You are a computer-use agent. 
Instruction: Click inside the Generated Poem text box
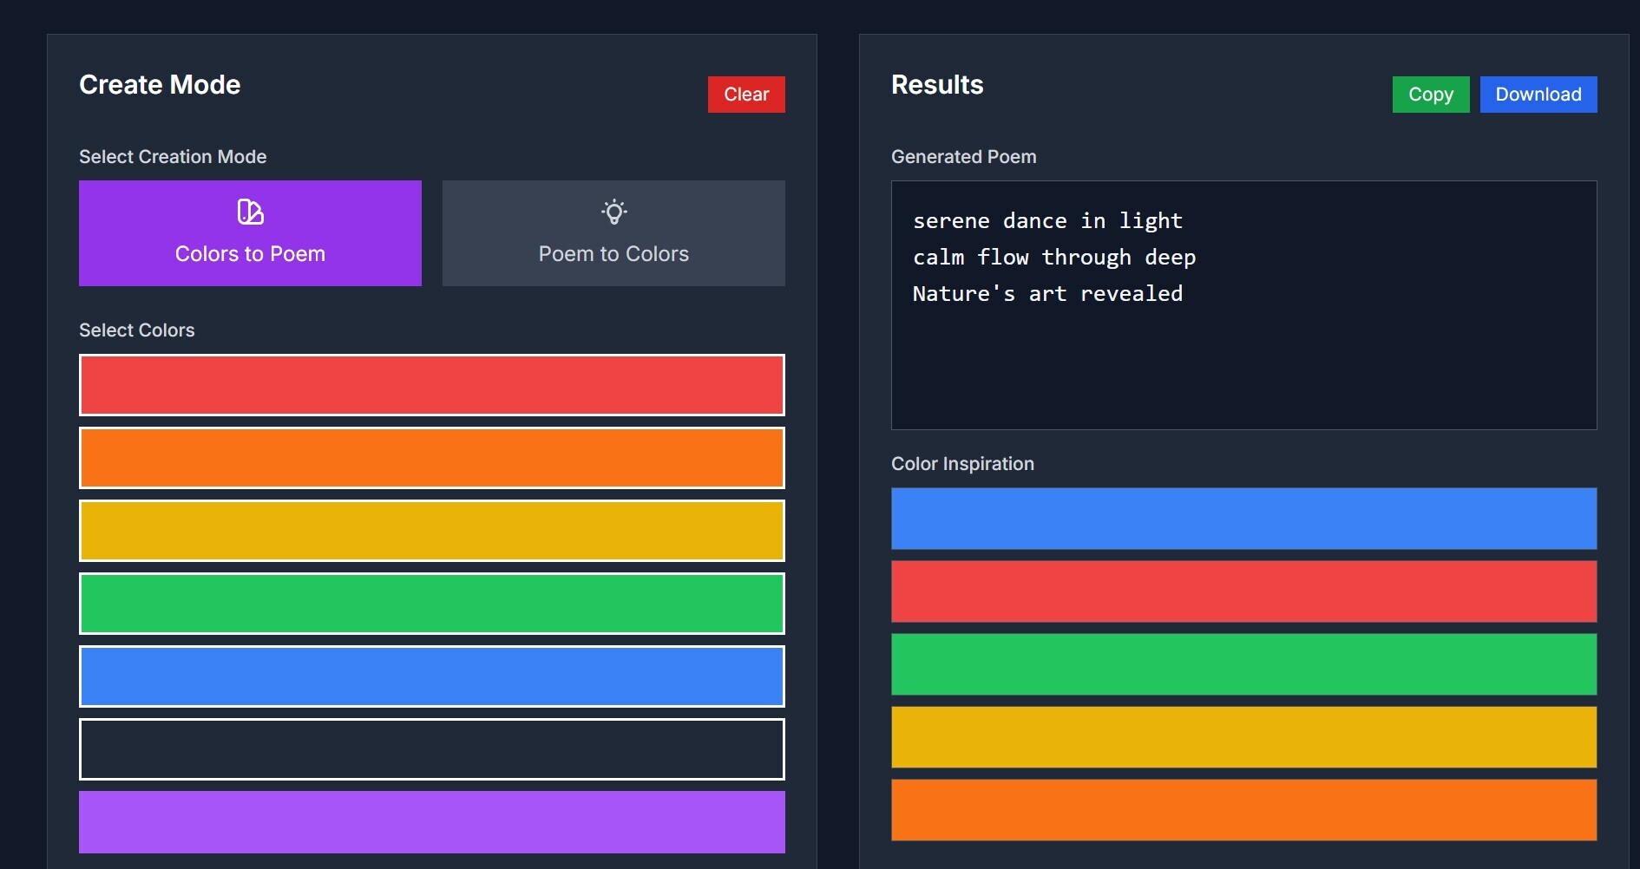[1243, 364]
